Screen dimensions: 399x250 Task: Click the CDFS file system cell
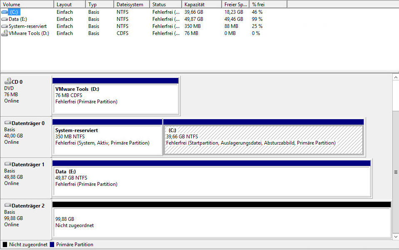point(122,33)
